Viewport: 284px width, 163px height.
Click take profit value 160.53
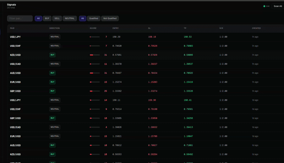[188, 37]
